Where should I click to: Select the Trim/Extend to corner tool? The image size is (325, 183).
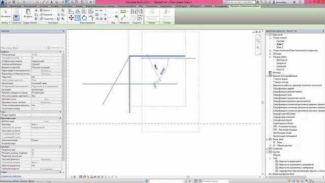tap(91, 18)
